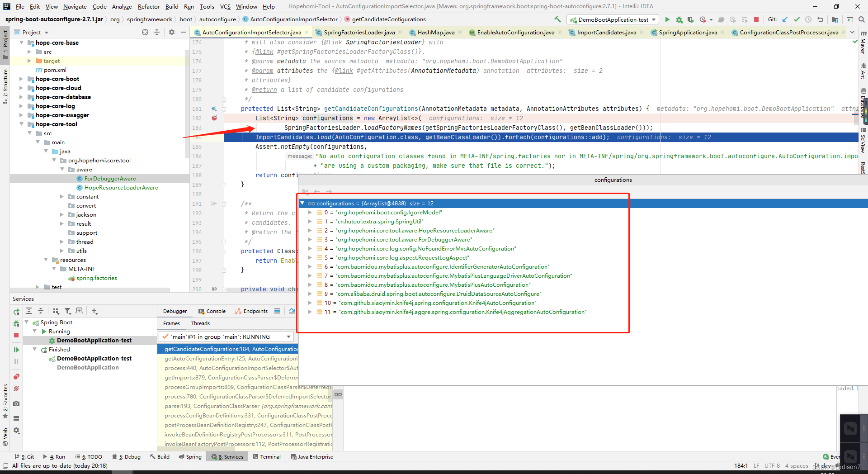Click the Group By icon in the Services toolbar
This screenshot has width=868, height=474.
56,311
